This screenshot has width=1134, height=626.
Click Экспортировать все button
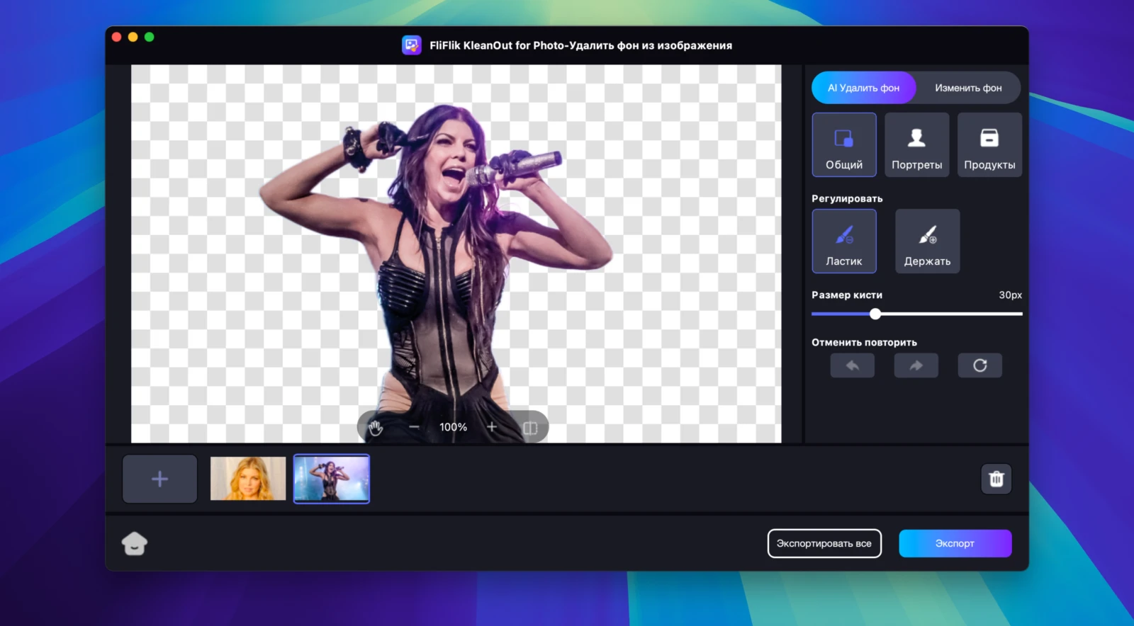(824, 543)
